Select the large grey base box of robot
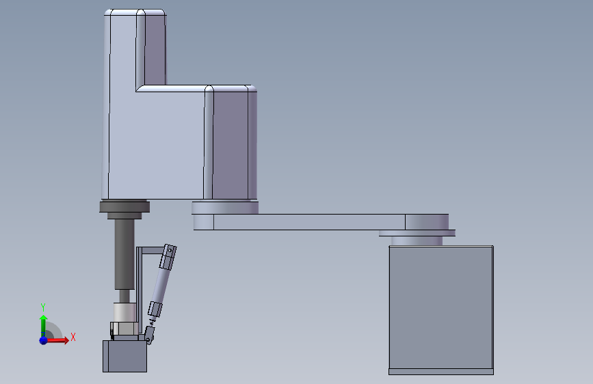This screenshot has width=593, height=384. pos(441,307)
